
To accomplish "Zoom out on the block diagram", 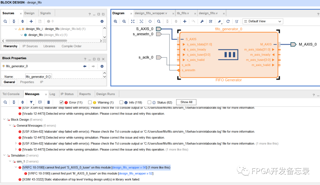I will [x=124, y=21].
